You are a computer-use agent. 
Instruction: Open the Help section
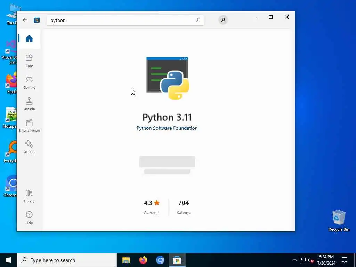(x=29, y=218)
